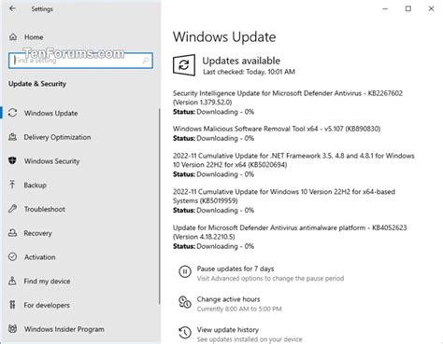Select the Windows Update sync arrows icon in sidebar
The height and width of the screenshot is (344, 443).
pyautogui.click(x=13, y=113)
